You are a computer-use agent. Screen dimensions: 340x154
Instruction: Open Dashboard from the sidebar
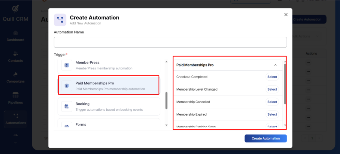pyautogui.click(x=16, y=36)
